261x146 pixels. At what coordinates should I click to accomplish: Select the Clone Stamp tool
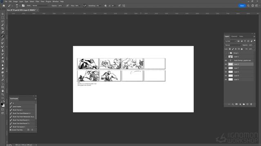click(2, 50)
